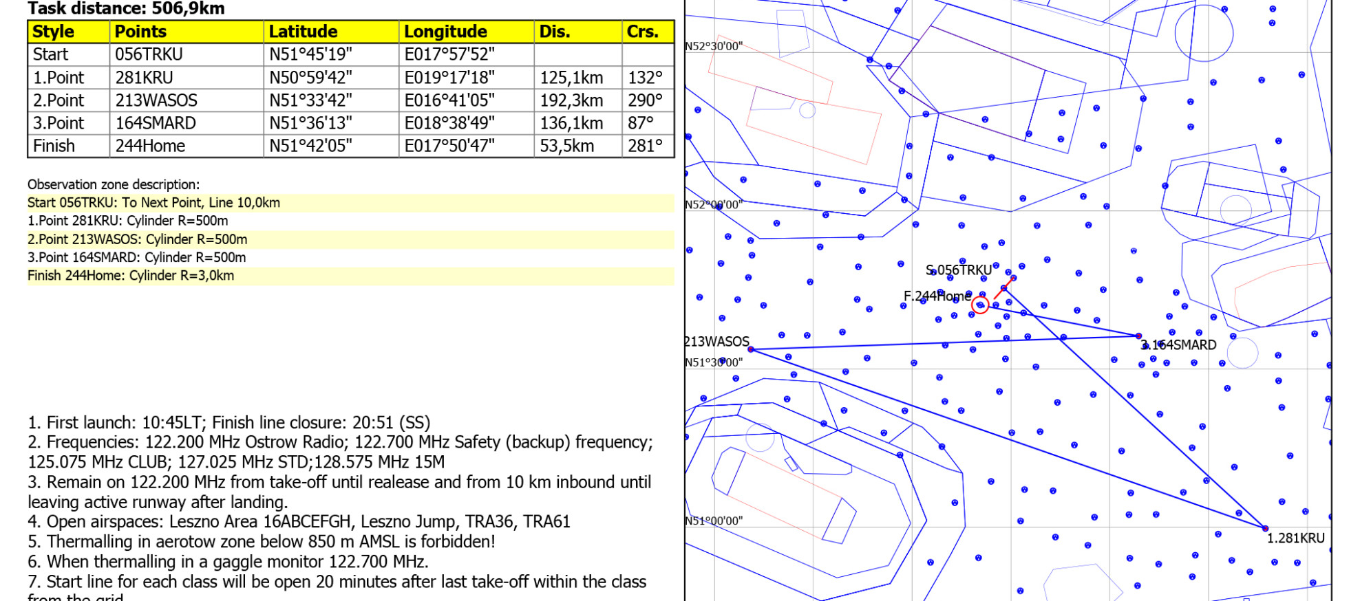
Task: Select the S.056TRKU map label
Action: click(x=959, y=270)
